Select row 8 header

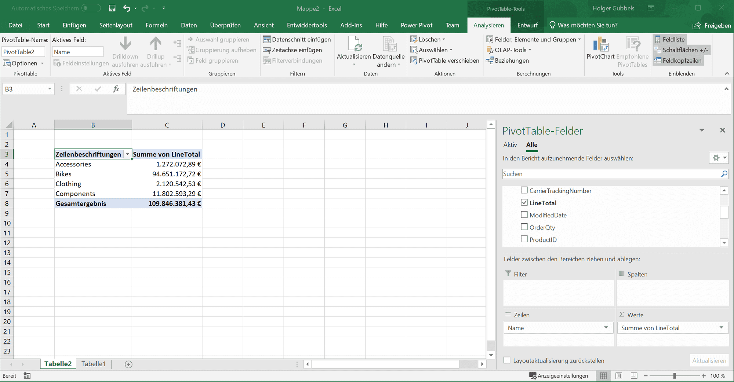(7, 203)
